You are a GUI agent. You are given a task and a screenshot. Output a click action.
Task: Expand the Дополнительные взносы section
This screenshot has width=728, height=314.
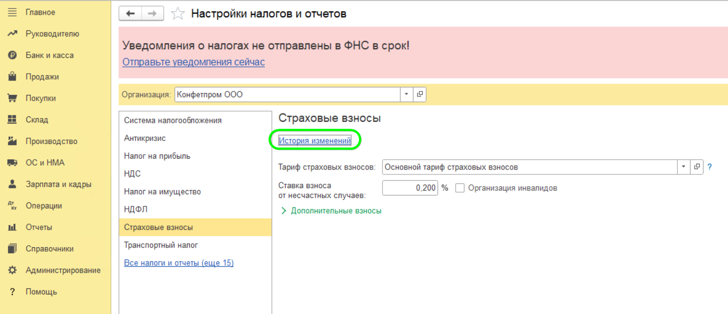point(331,211)
